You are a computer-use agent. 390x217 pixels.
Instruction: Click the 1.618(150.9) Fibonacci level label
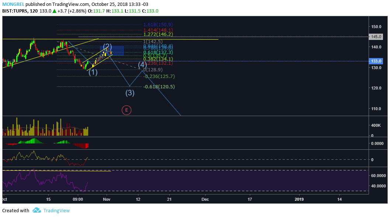pos(158,25)
